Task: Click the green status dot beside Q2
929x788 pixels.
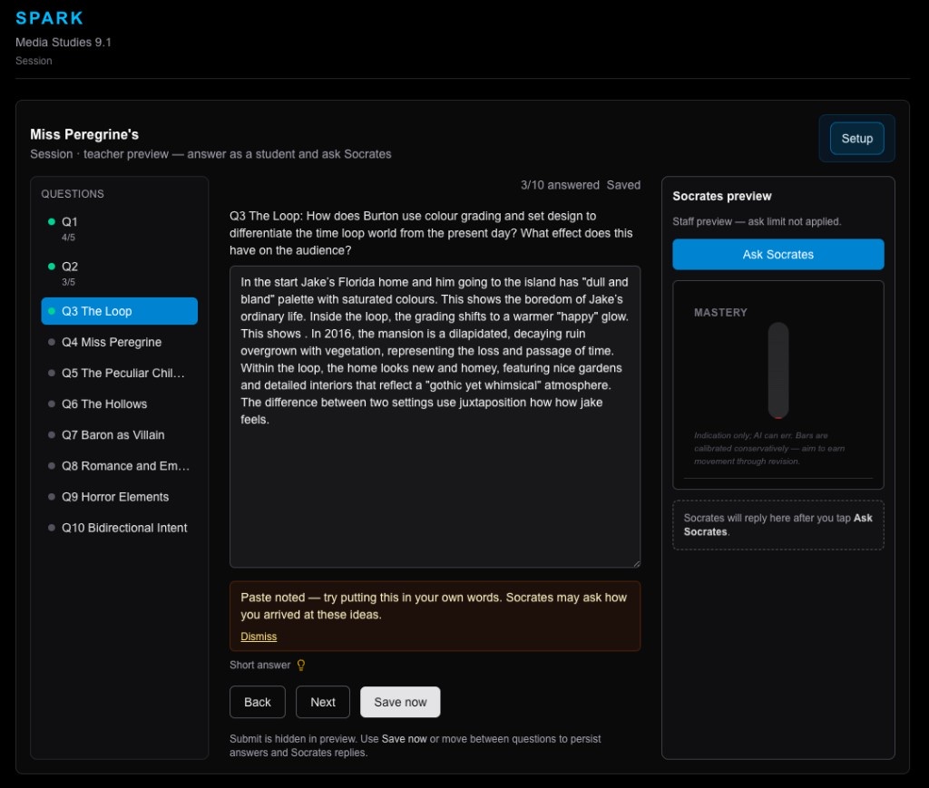Action: [x=52, y=267]
